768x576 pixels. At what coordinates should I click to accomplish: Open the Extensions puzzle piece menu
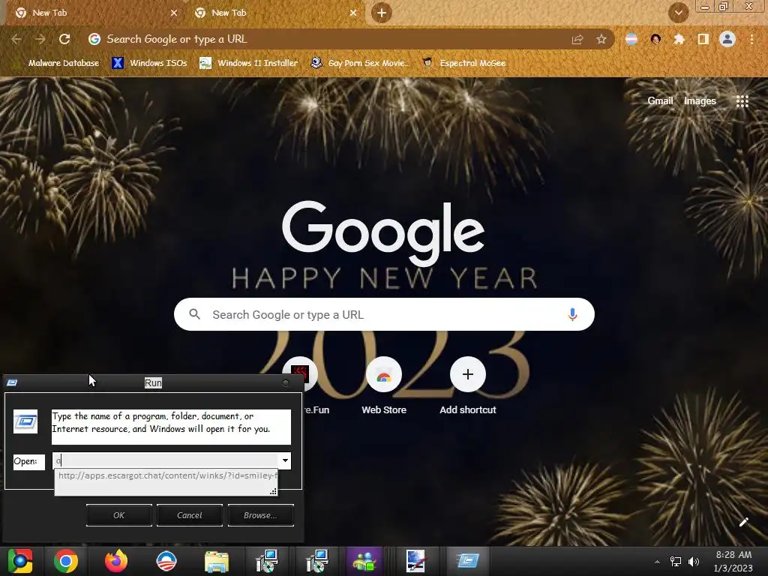(679, 39)
